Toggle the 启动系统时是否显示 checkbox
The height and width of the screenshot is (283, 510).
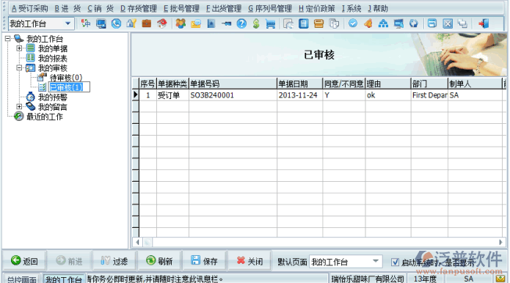[395, 262]
